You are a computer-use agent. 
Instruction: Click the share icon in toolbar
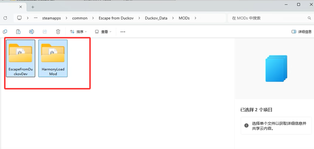click(45, 32)
